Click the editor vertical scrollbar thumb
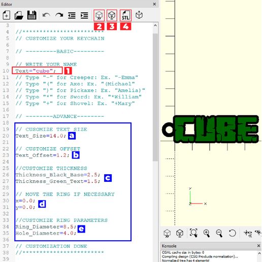This screenshot has height=262, width=262. coord(155,97)
